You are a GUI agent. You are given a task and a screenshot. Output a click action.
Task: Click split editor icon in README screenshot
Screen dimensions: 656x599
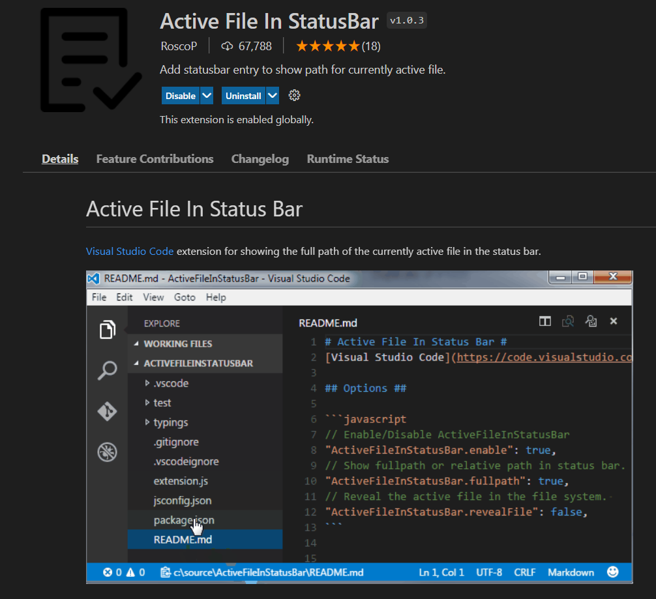[x=545, y=321]
